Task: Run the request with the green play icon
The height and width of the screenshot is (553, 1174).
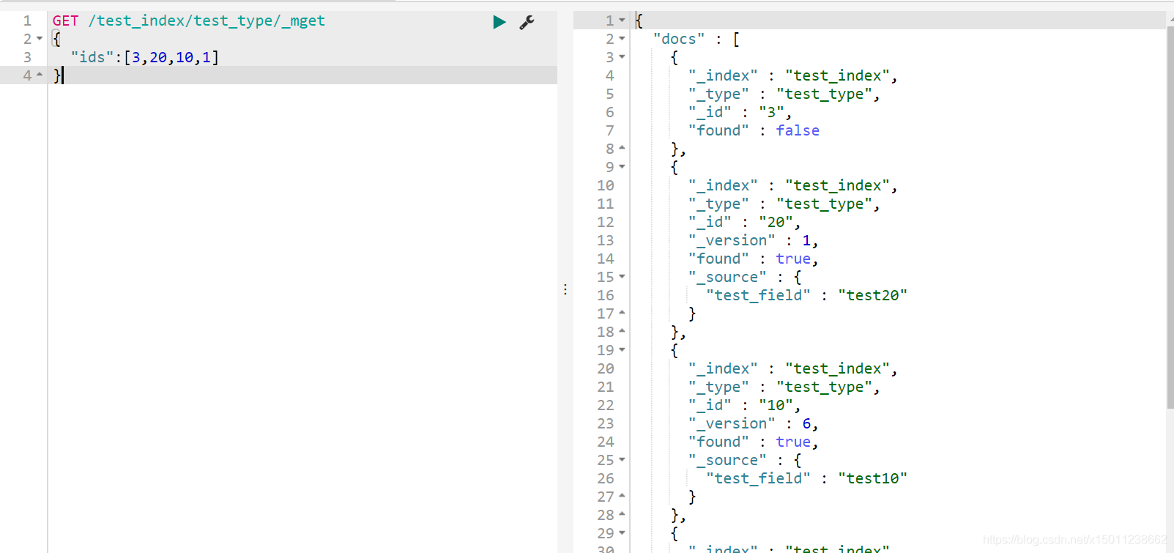Action: tap(499, 22)
